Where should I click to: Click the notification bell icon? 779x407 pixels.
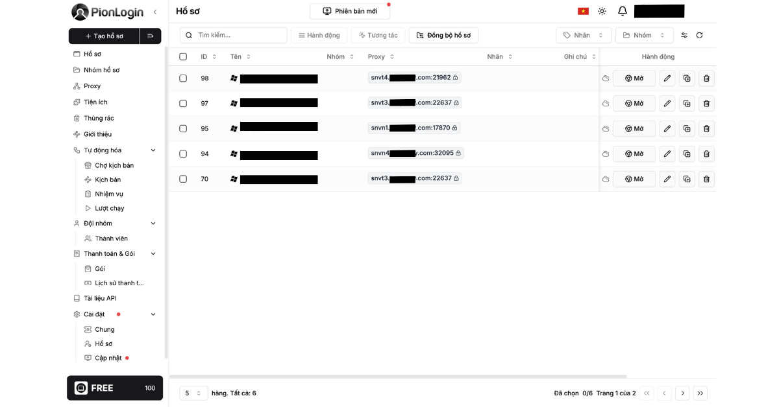[623, 11]
